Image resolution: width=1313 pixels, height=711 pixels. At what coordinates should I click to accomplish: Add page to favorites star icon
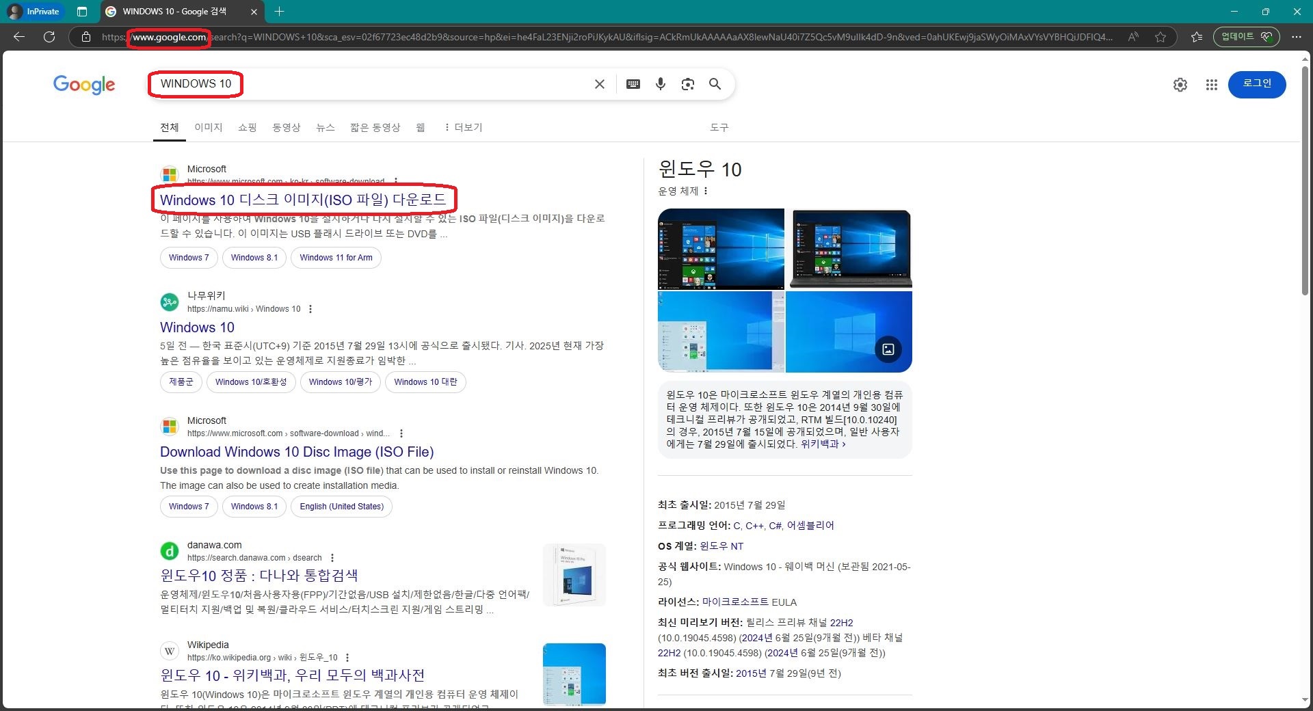pos(1161,37)
